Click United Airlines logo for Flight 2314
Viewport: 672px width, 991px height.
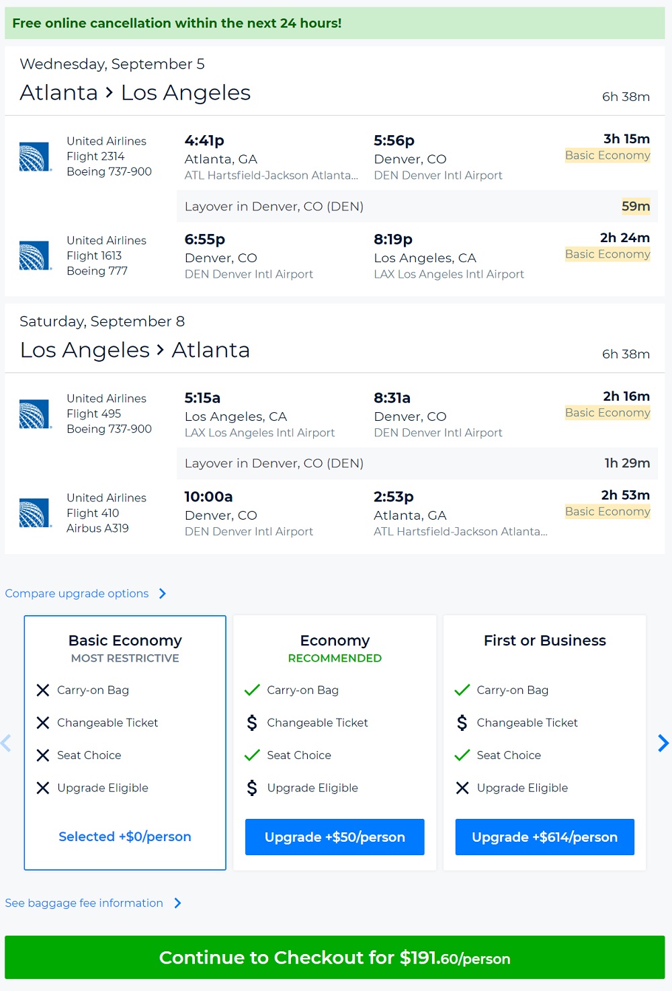[x=35, y=157]
